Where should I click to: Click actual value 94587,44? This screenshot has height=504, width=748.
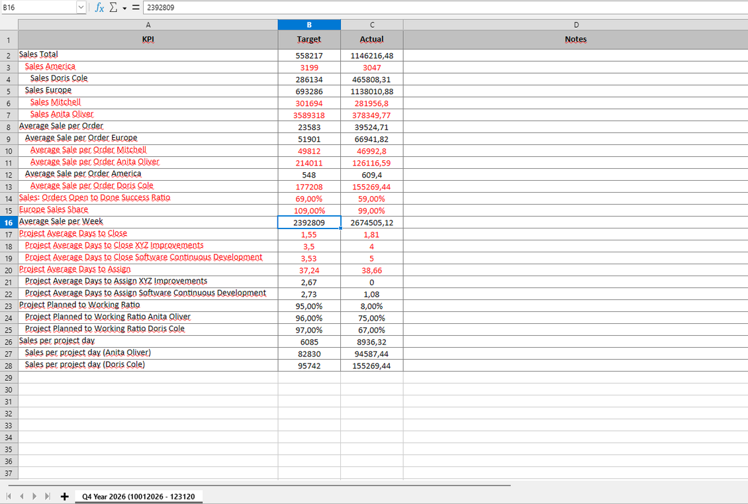tap(372, 354)
